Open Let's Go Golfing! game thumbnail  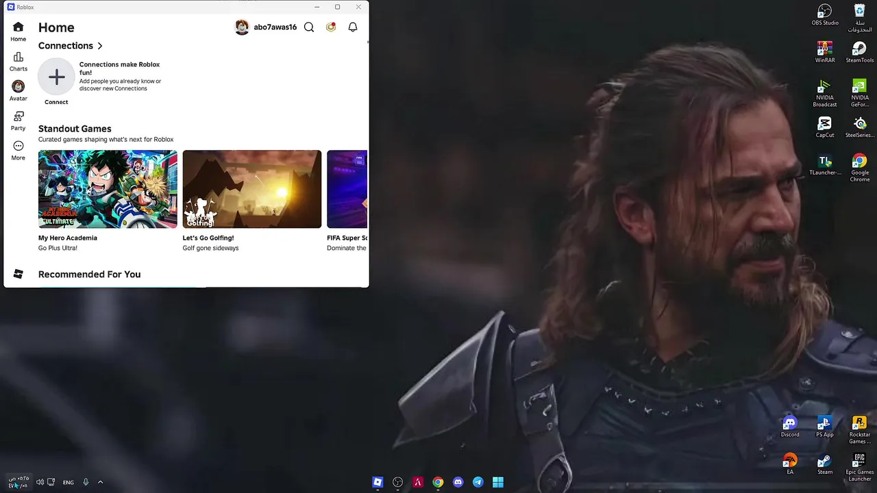252,189
